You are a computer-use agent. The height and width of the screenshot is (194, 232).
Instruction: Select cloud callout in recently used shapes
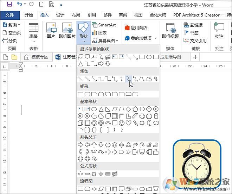point(80,57)
